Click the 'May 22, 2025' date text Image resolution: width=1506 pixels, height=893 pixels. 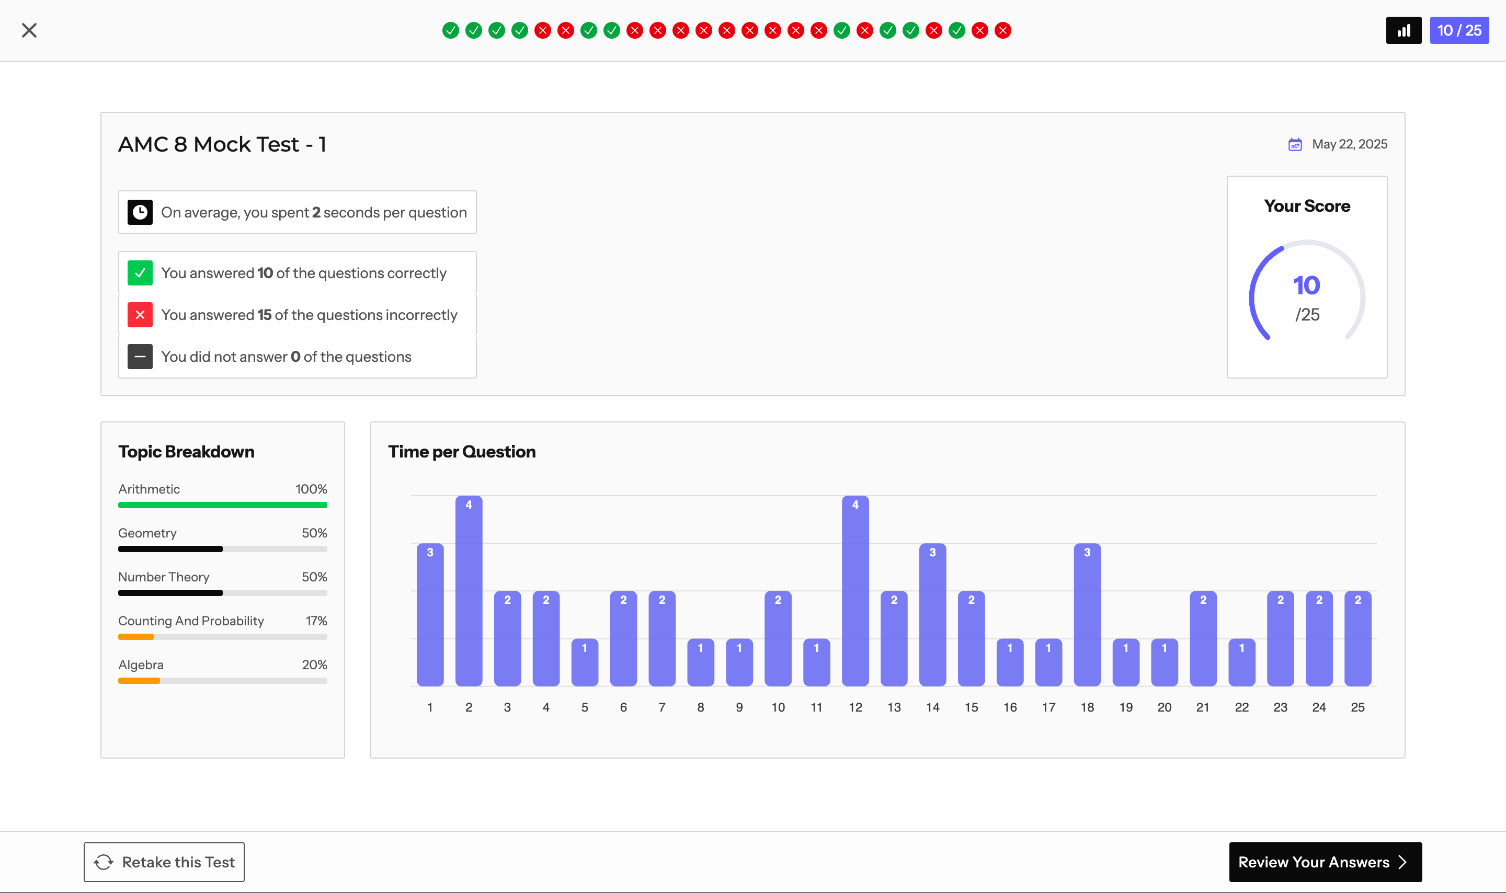pos(1350,144)
